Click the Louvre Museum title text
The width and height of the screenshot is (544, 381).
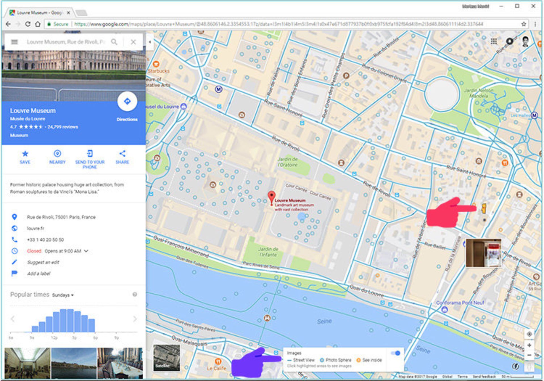pyautogui.click(x=33, y=111)
